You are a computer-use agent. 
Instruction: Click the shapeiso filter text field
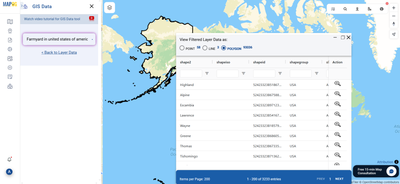point(227,73)
